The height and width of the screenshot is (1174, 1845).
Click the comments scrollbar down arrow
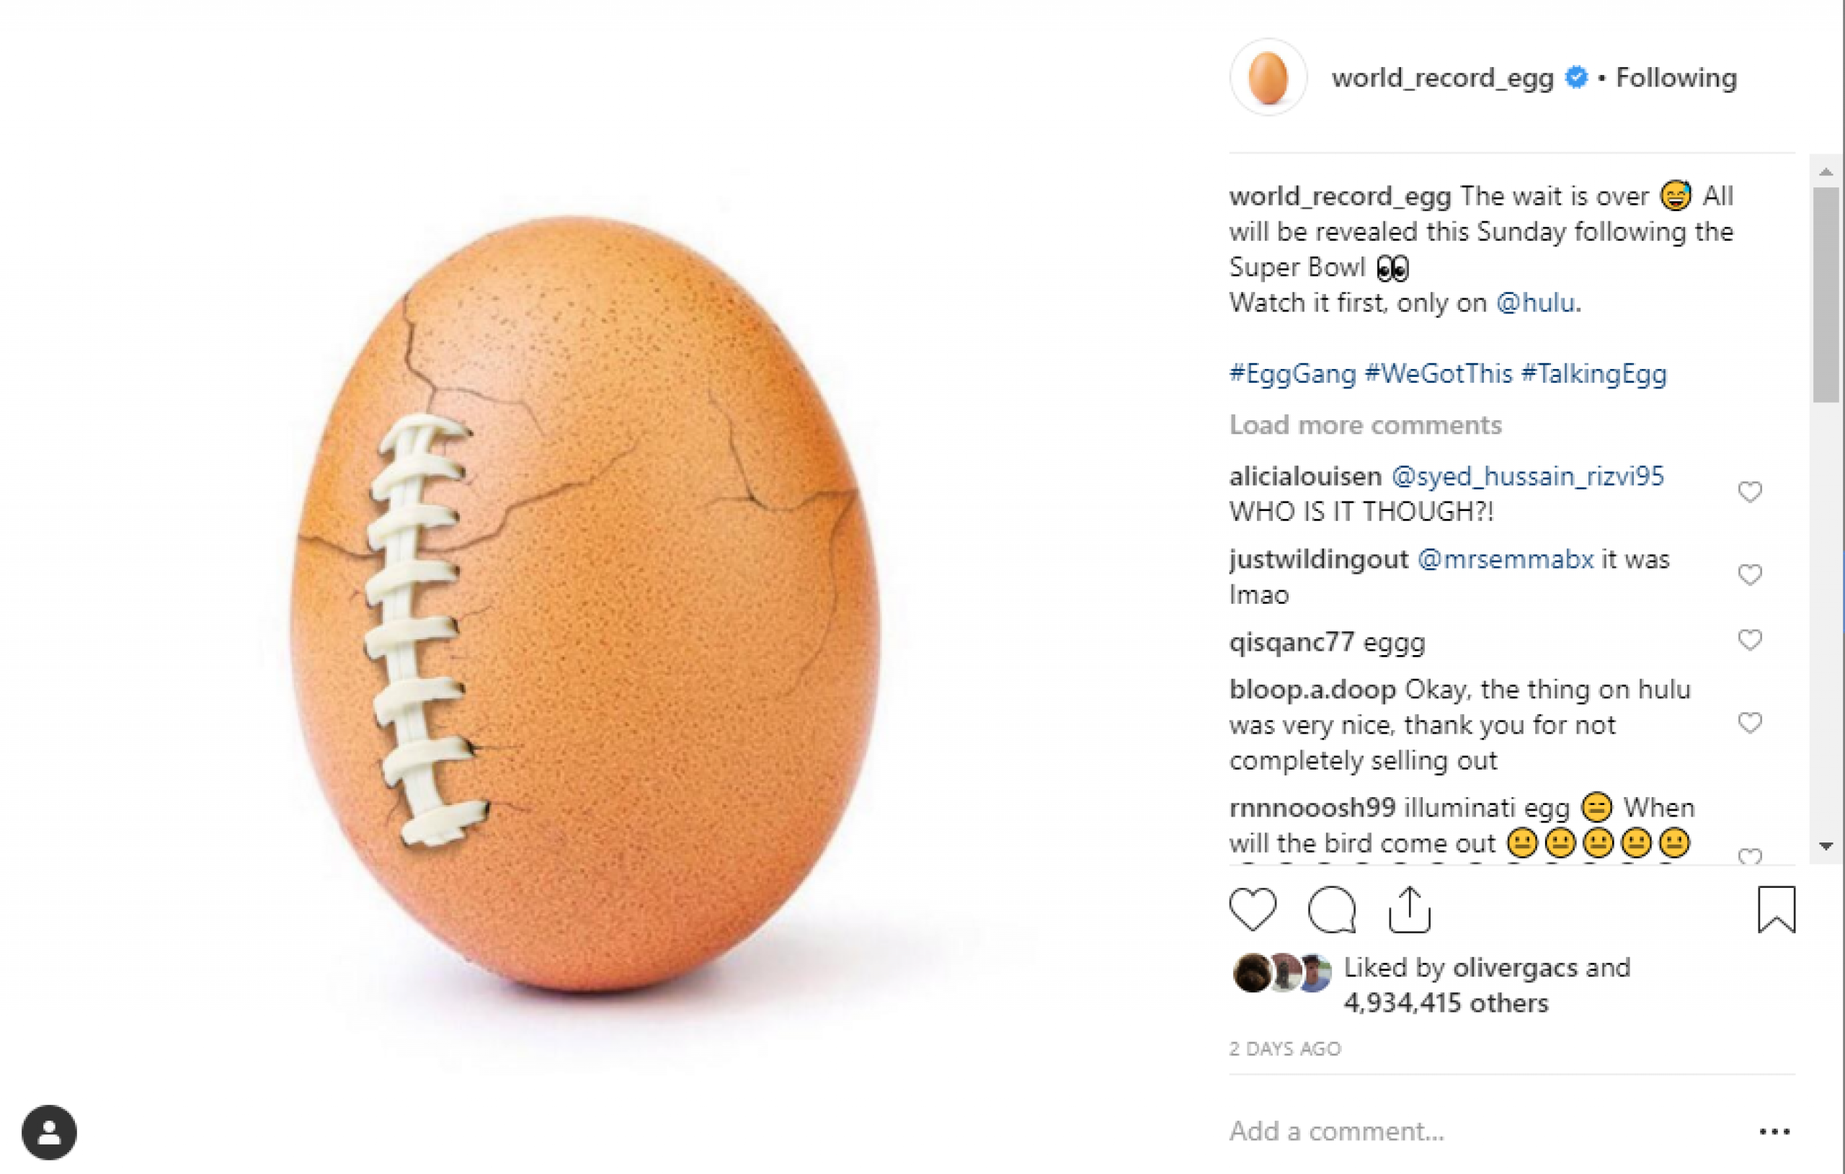[x=1826, y=846]
